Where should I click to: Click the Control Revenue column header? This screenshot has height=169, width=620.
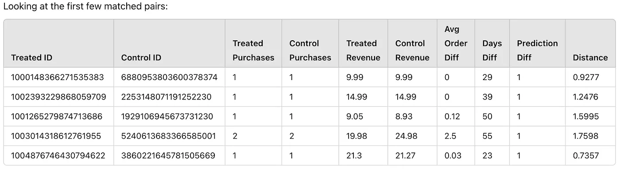point(412,50)
